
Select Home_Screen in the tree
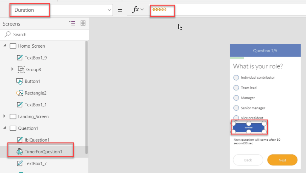click(x=31, y=46)
